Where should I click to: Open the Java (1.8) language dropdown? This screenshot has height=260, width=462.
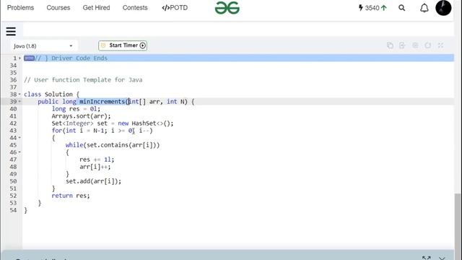point(43,46)
